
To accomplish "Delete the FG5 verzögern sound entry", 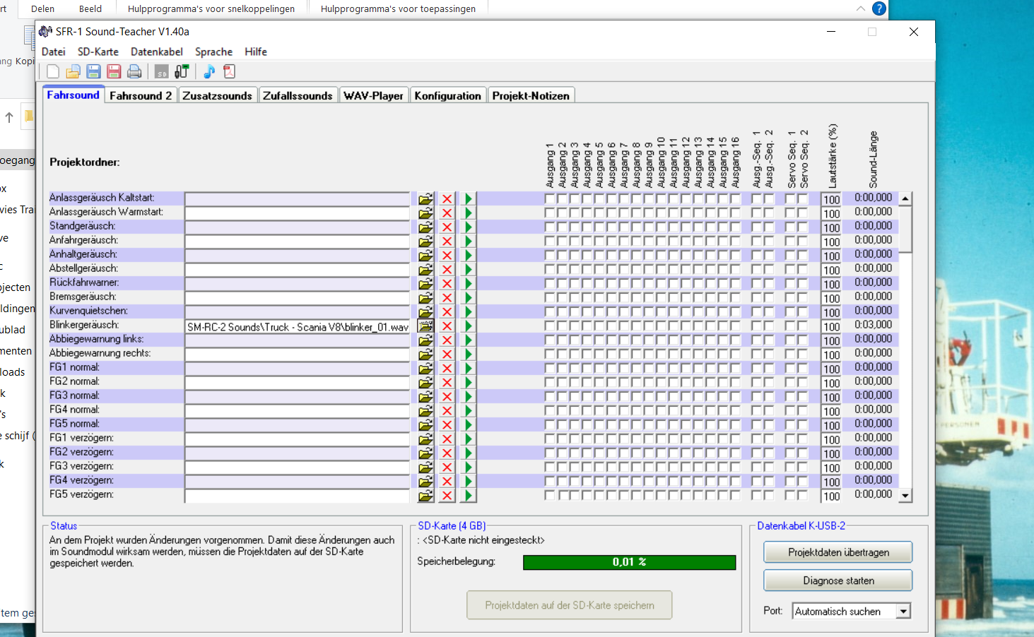I will [x=447, y=496].
